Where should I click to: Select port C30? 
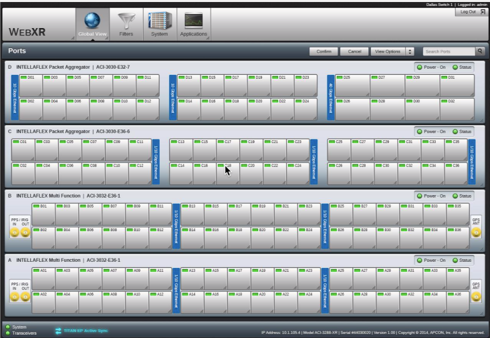[386, 174]
